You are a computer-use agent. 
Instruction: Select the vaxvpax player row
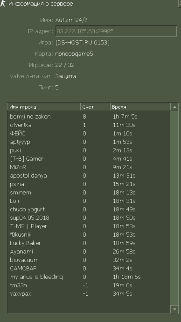[89, 293]
